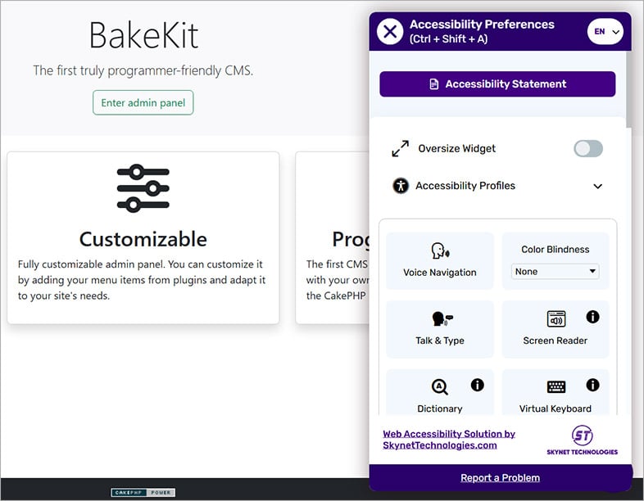Click the Skynet Technologies logo

582,440
